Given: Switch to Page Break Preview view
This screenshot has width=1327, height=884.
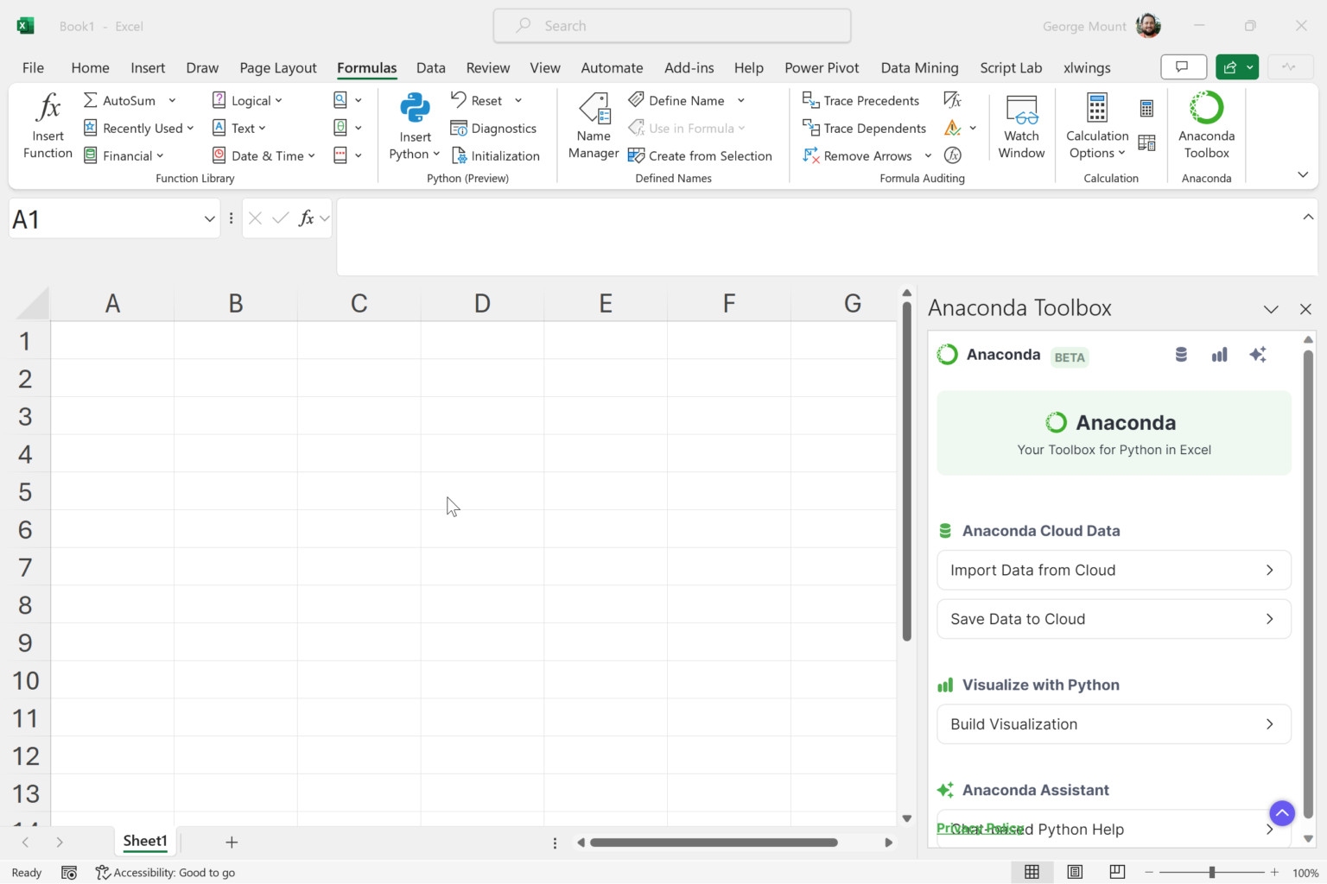Looking at the screenshot, I should click(1117, 872).
